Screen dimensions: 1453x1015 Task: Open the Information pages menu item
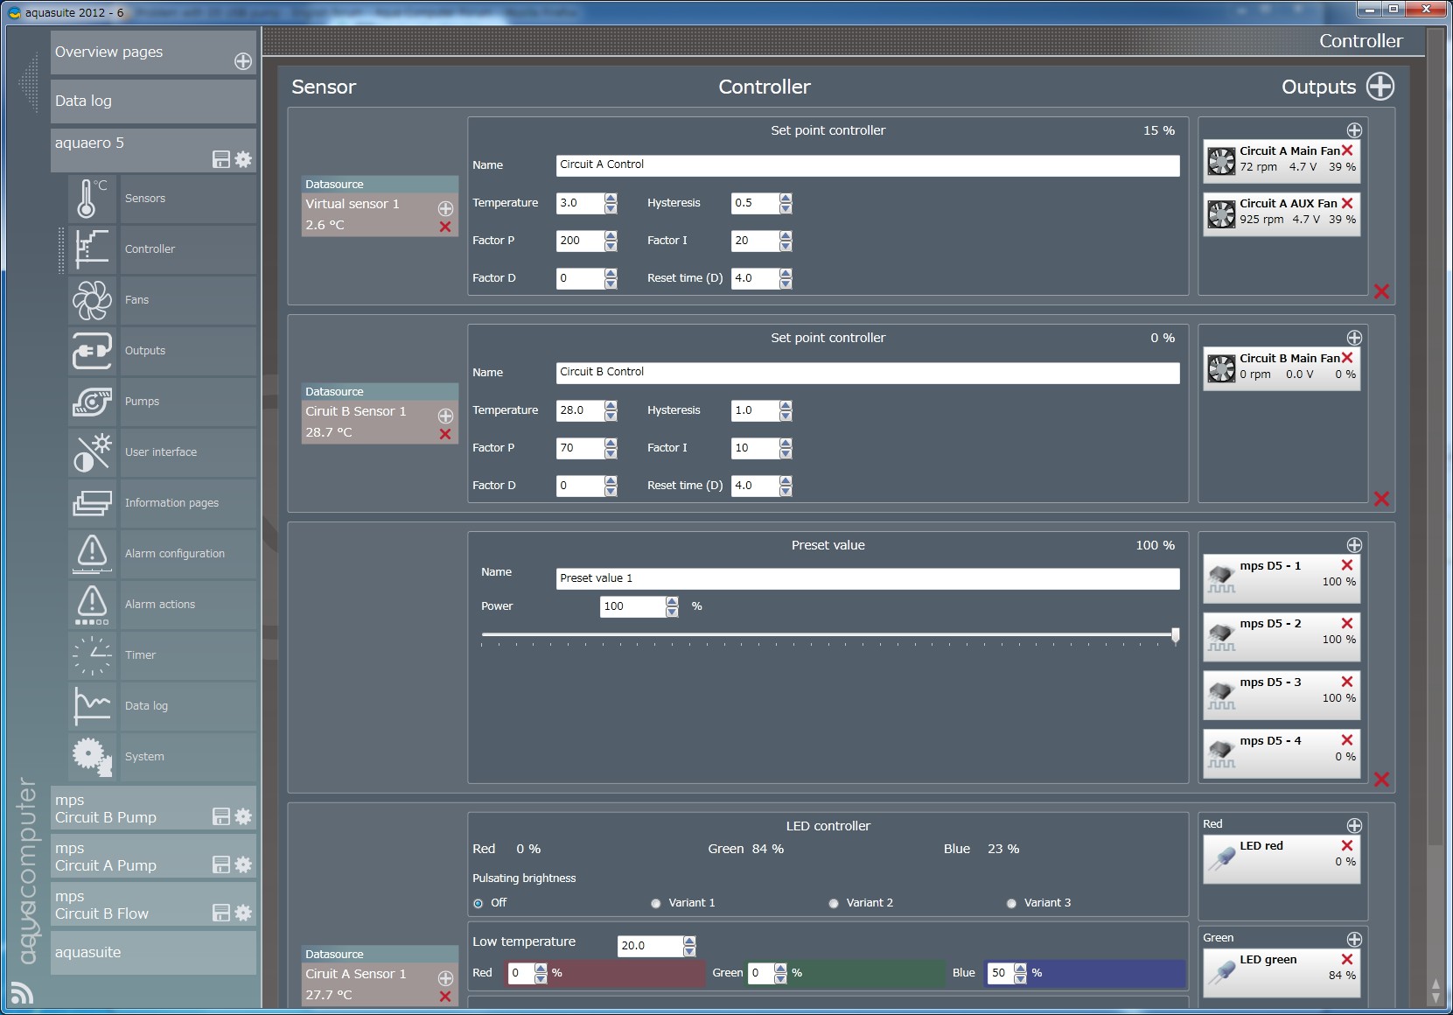pyautogui.click(x=171, y=503)
